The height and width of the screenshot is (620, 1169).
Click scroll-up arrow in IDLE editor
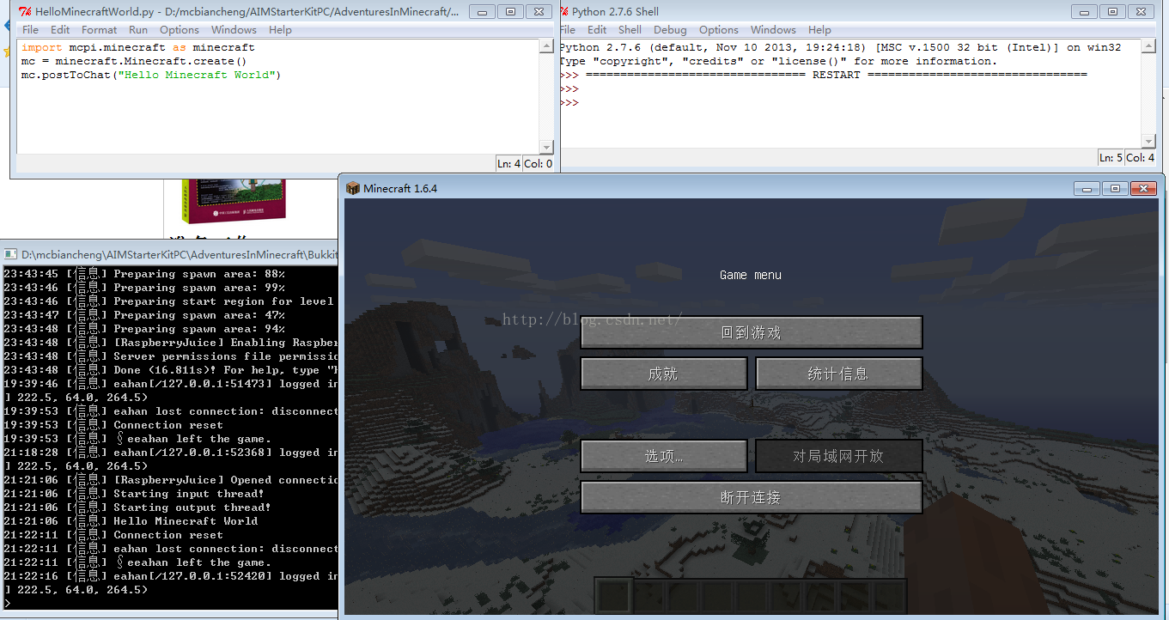point(546,46)
